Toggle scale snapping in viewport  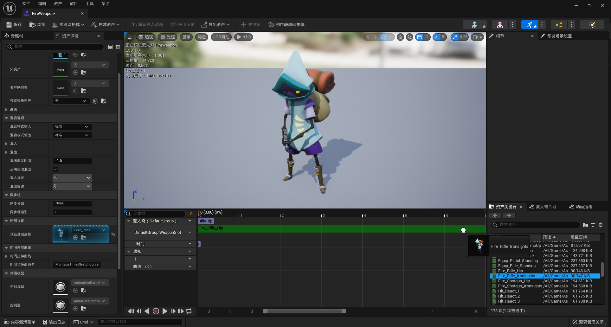[455, 37]
